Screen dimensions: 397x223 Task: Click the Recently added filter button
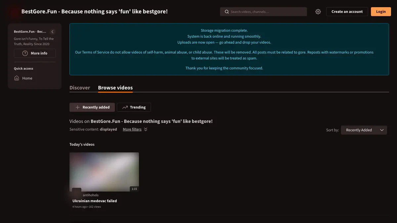(x=92, y=107)
